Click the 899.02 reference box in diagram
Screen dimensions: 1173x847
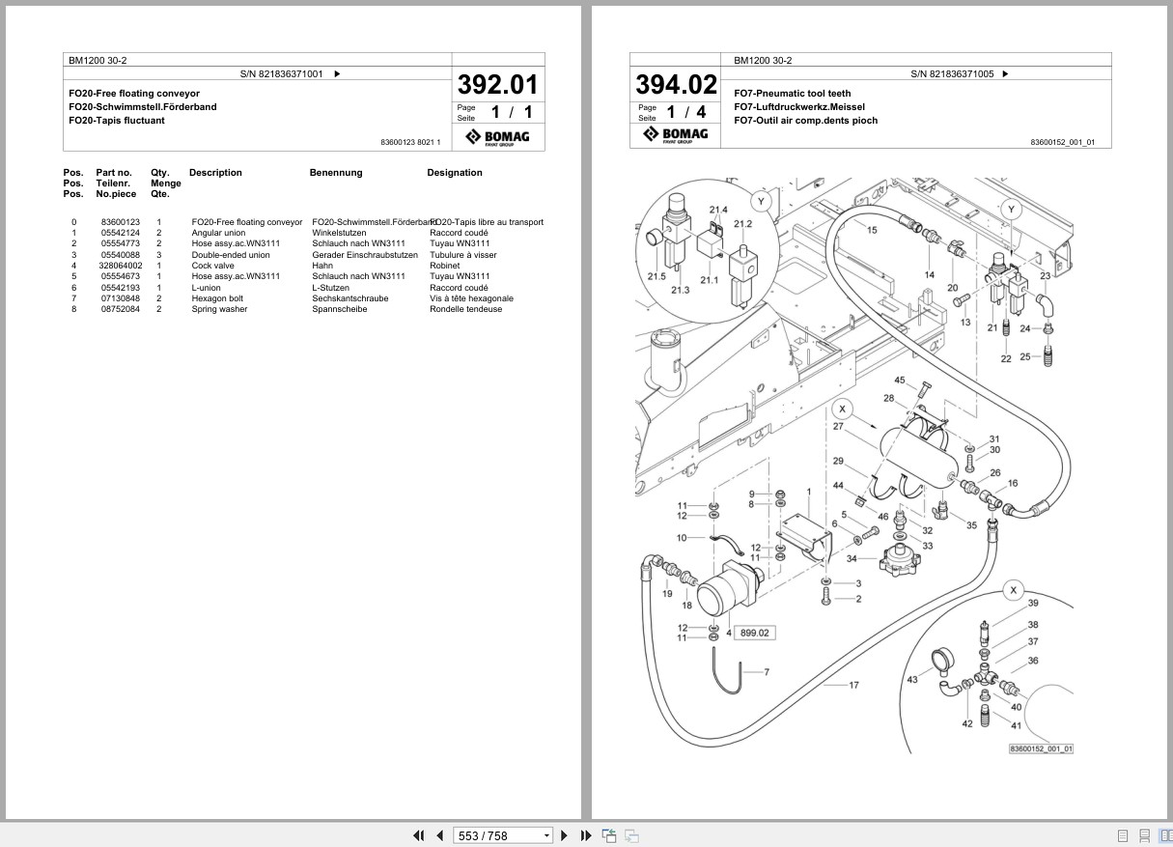(x=755, y=634)
